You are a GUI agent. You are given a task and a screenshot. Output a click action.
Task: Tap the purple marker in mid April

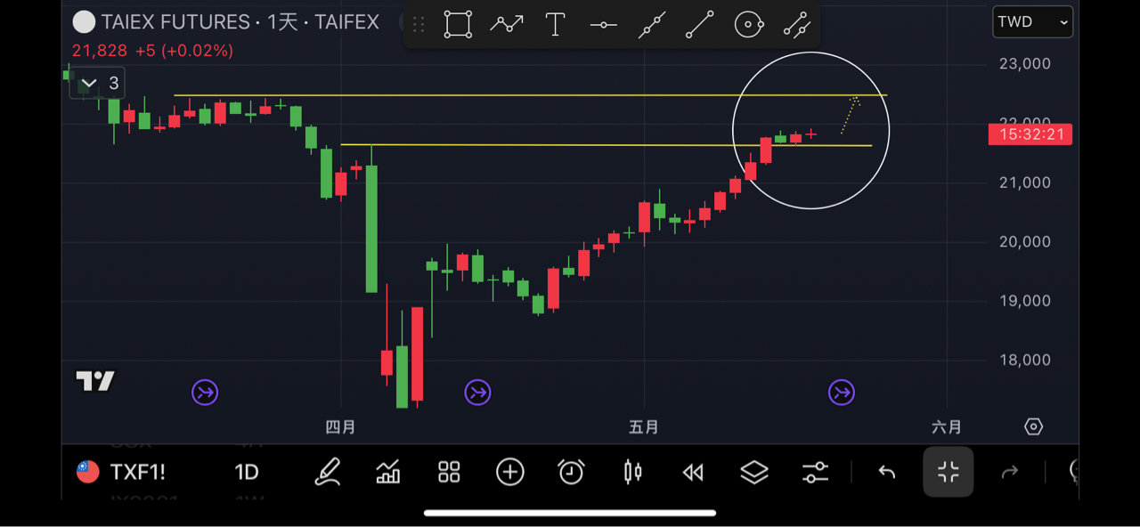[478, 392]
